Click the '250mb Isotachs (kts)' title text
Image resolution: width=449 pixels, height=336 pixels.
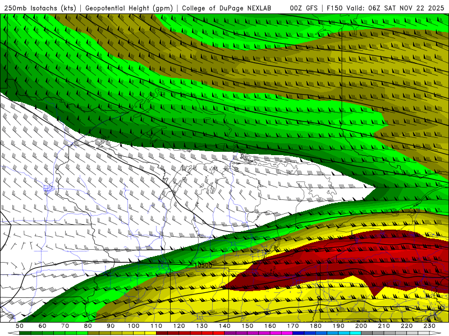click(x=40, y=8)
